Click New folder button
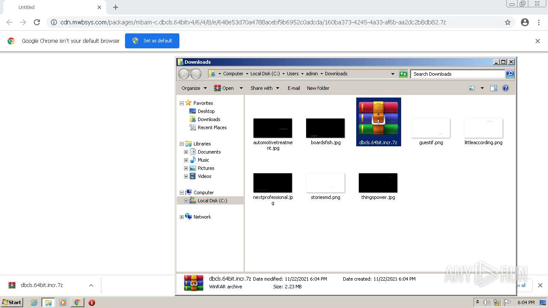This screenshot has width=548, height=308. tap(318, 88)
